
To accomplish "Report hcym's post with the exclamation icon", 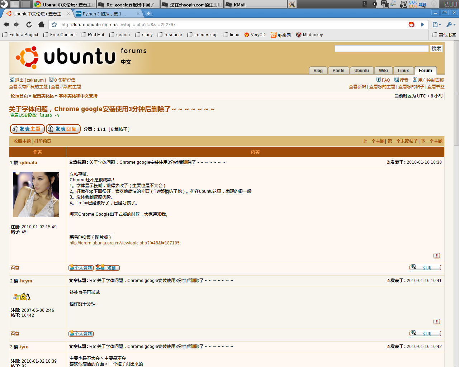I will click(437, 321).
